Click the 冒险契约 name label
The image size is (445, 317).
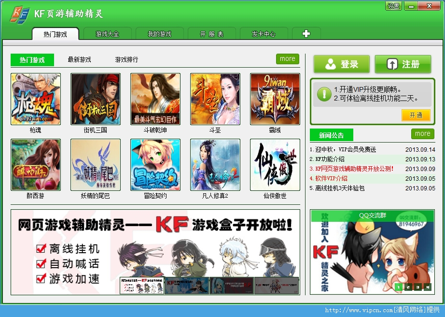pyautogui.click(x=155, y=196)
